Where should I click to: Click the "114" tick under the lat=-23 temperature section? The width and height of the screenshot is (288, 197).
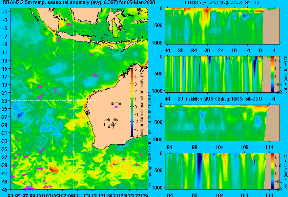pyautogui.click(x=269, y=147)
